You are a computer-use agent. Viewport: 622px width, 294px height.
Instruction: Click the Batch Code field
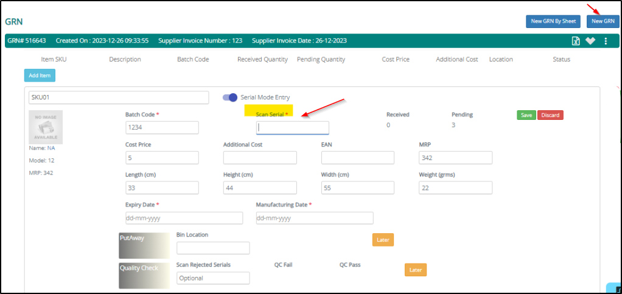[162, 127]
